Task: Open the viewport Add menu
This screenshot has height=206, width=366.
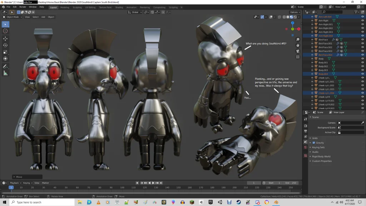Action: click(x=43, y=17)
